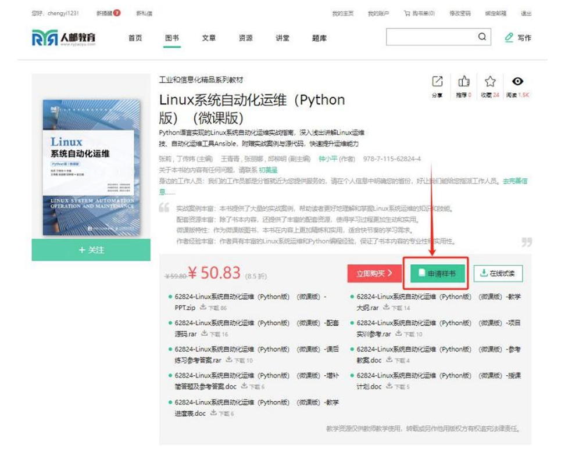Click the green 申请样书 button
Image resolution: width=565 pixels, height=460 pixels.
pos(438,274)
